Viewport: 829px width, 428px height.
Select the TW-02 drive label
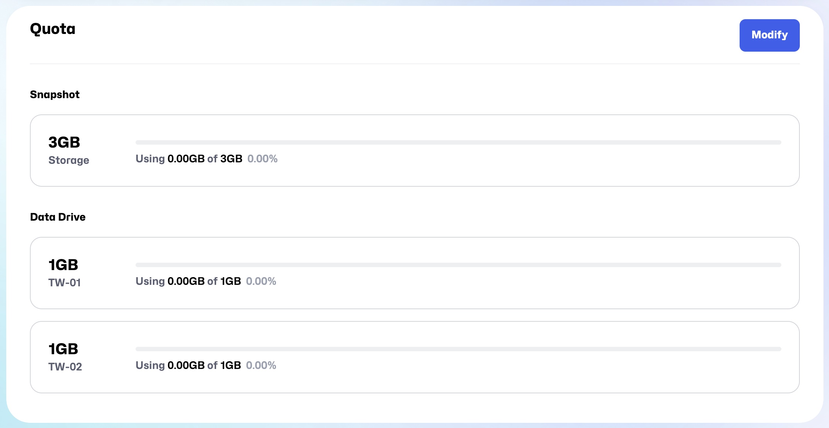click(x=65, y=367)
